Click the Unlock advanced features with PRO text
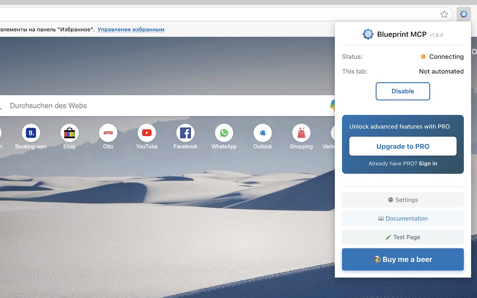Image resolution: width=477 pixels, height=298 pixels. point(399,127)
